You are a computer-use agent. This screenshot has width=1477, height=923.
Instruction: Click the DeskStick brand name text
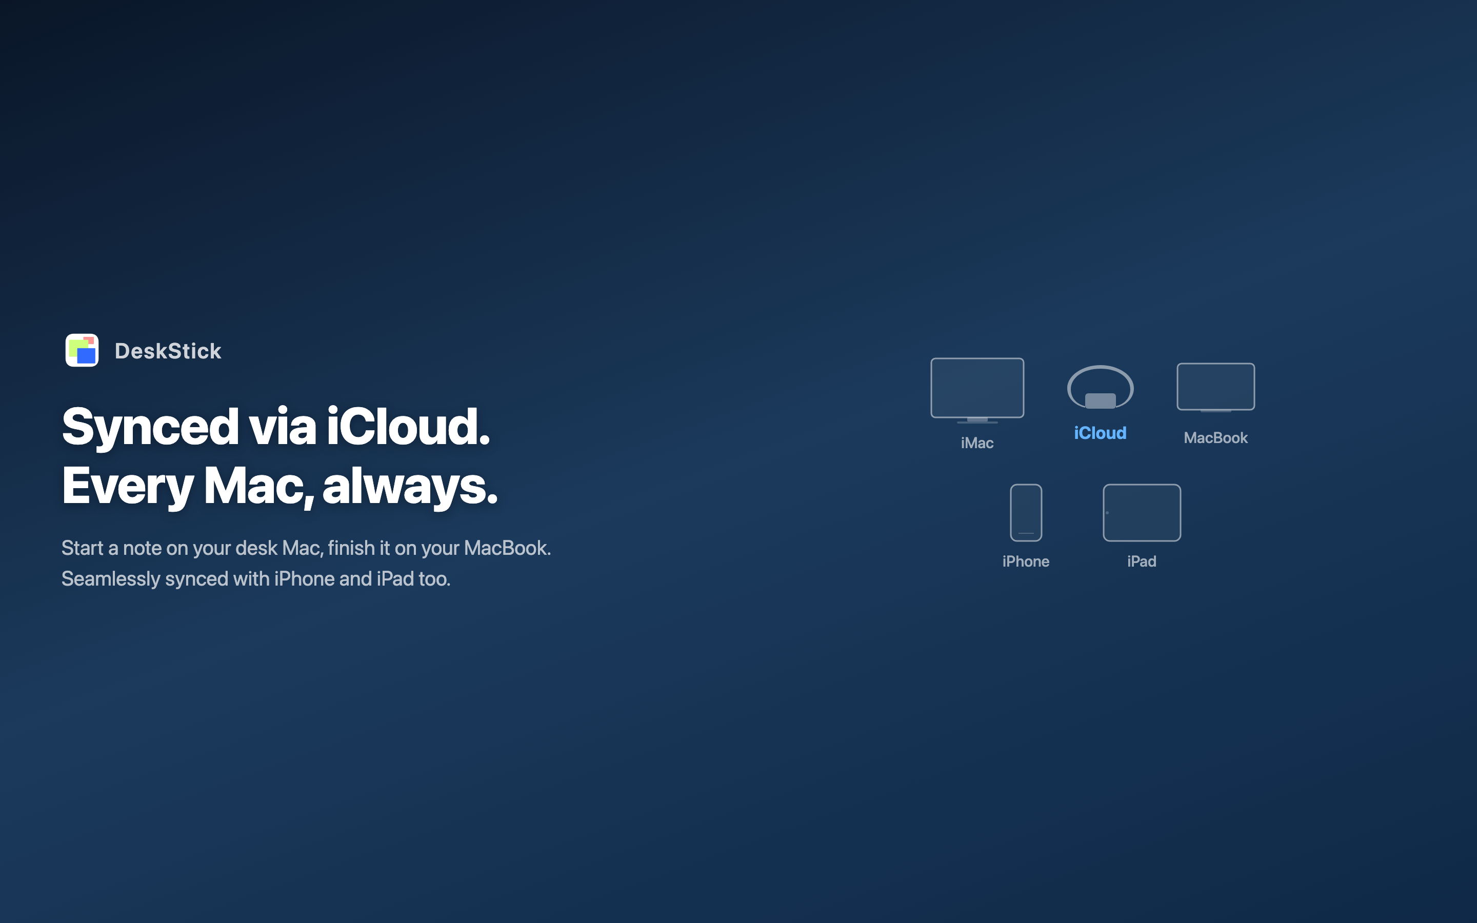168,351
